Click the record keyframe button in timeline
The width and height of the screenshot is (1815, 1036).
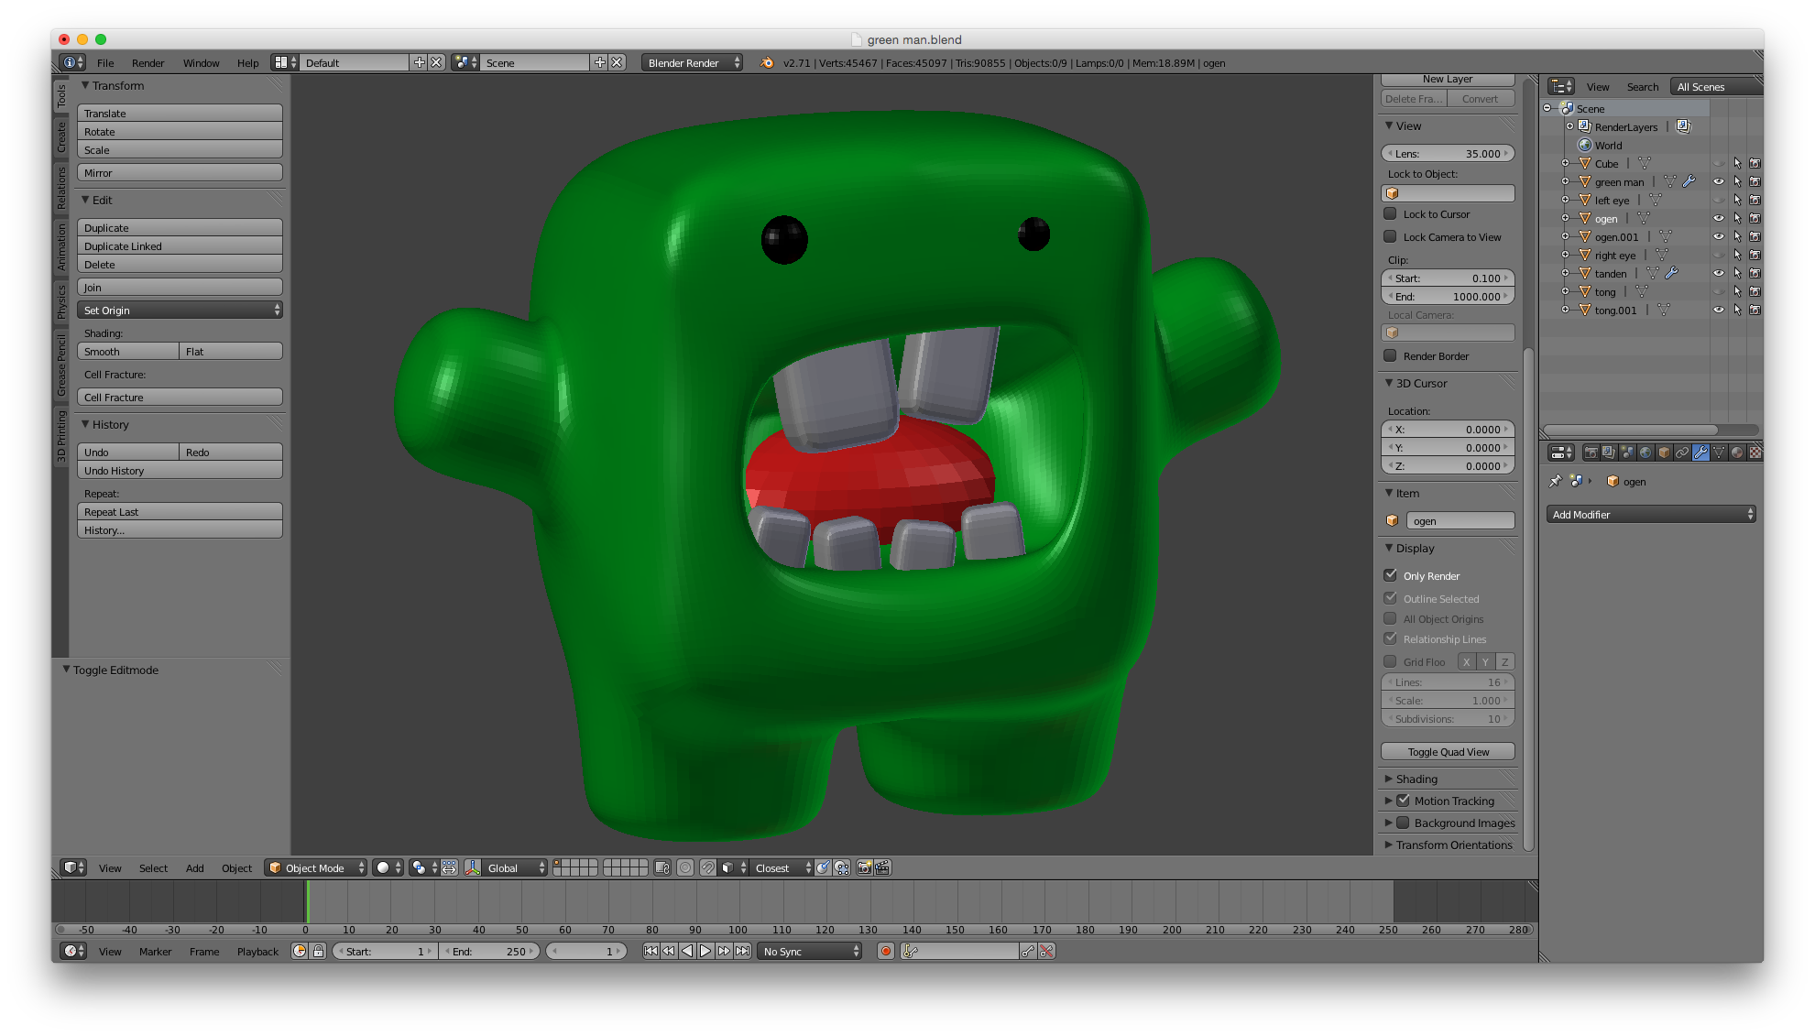tap(886, 951)
